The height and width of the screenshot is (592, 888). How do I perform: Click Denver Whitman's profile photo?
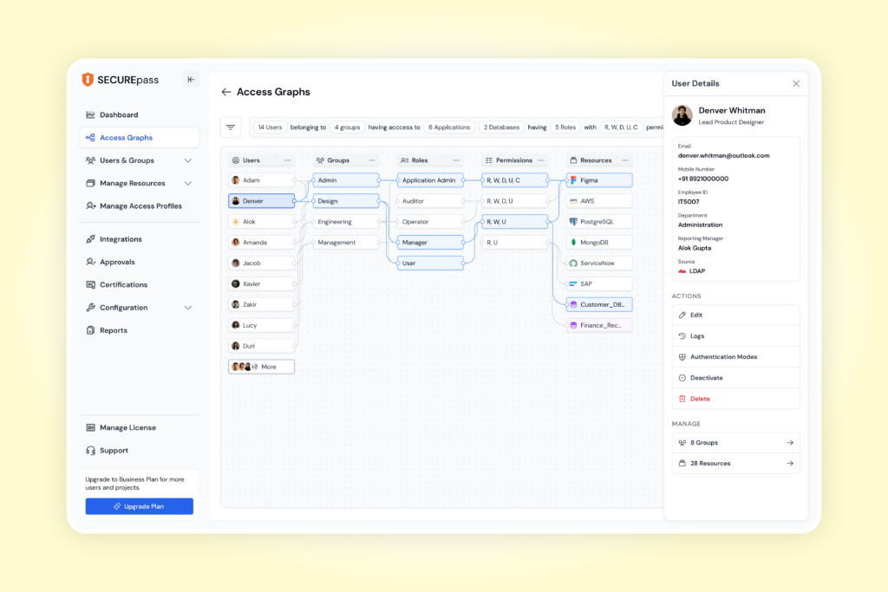coord(682,115)
